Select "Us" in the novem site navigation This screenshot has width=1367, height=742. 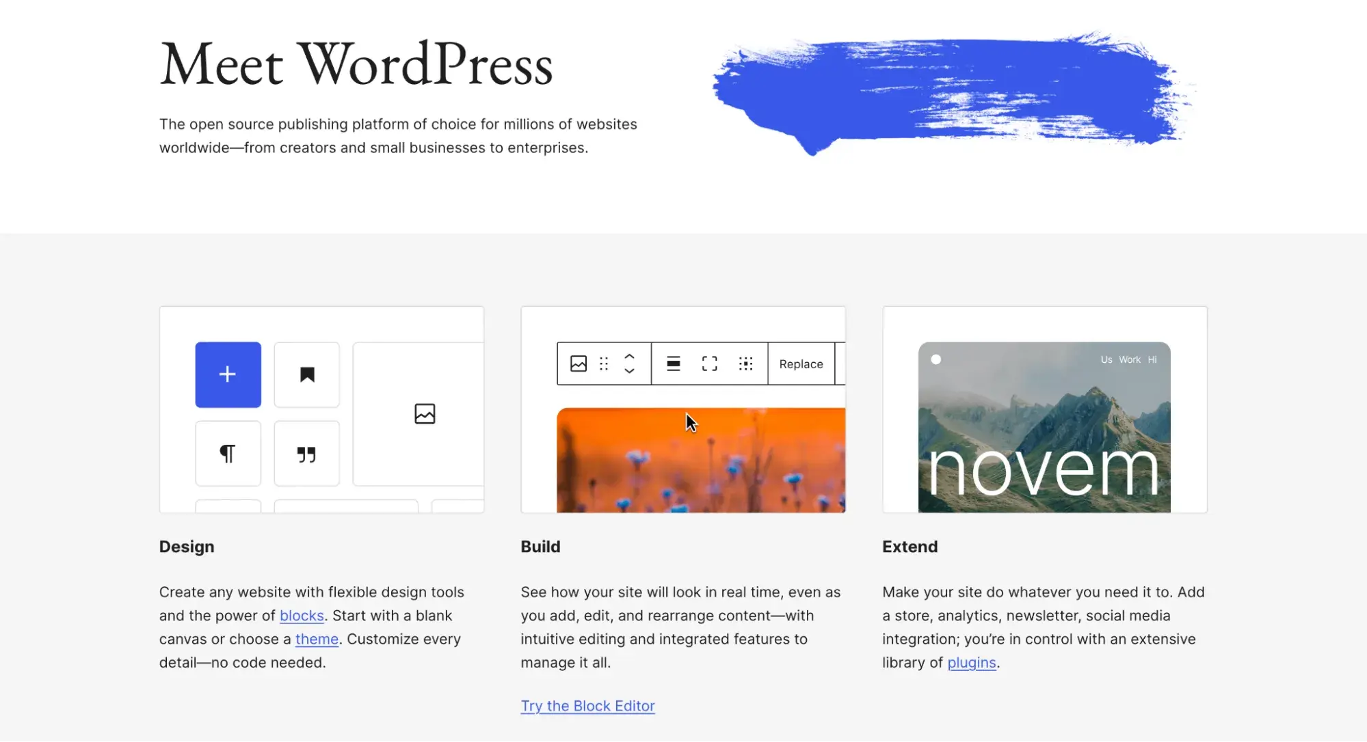coord(1106,359)
